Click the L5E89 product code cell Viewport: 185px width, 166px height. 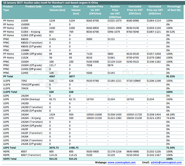(x=24, y=21)
